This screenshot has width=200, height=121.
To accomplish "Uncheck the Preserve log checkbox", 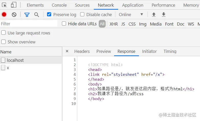I will pos(49,15).
